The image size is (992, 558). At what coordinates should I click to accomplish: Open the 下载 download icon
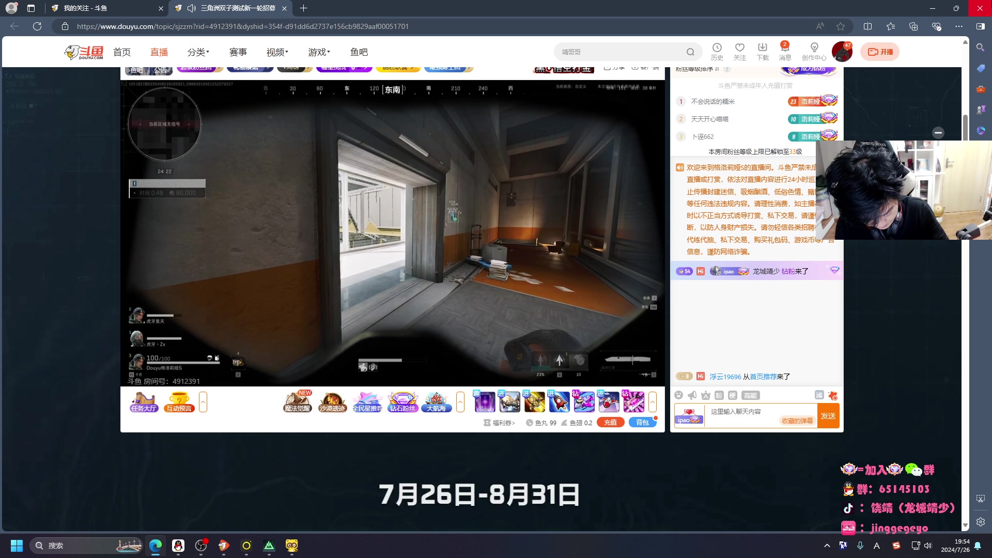coord(762,51)
